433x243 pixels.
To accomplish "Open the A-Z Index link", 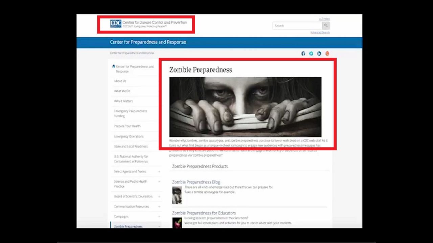I will pyautogui.click(x=324, y=19).
